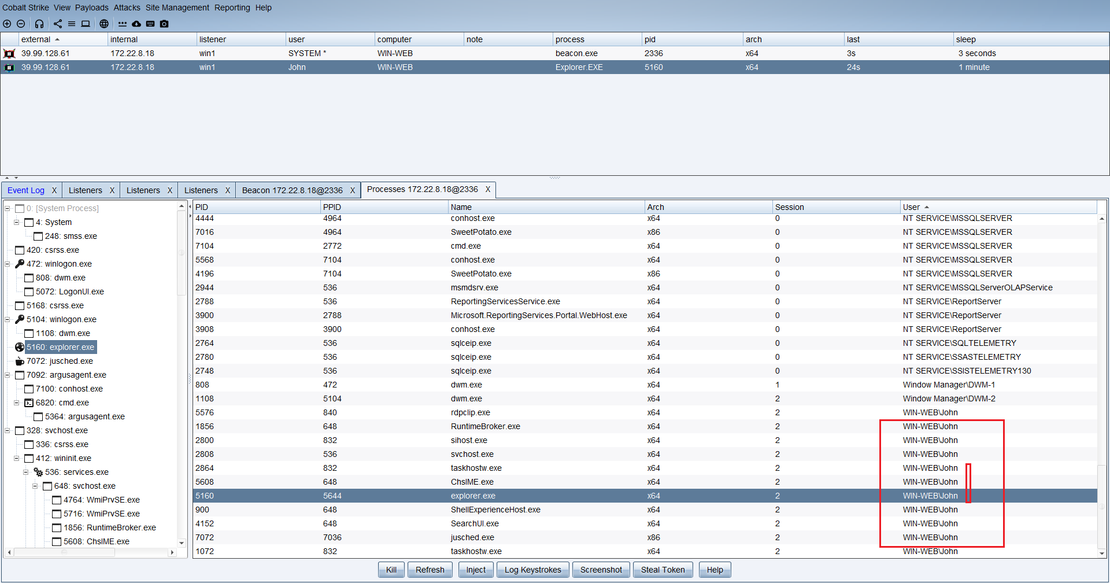Click key icon beside 472: winlogon.exe
The width and height of the screenshot is (1110, 583).
tap(20, 264)
